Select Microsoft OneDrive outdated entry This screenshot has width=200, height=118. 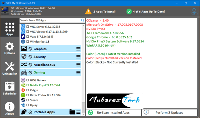[115, 25]
